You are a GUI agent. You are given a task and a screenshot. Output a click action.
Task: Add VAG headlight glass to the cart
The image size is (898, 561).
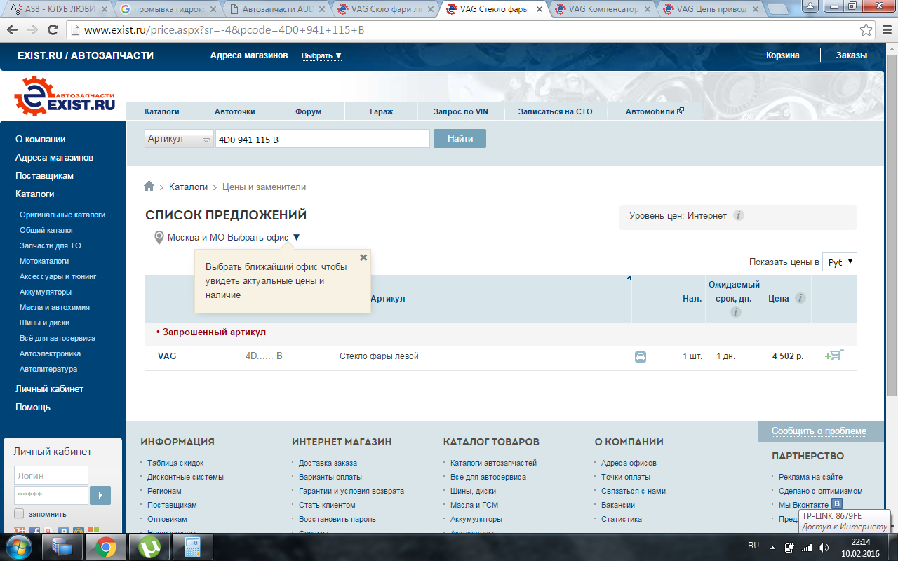click(833, 356)
